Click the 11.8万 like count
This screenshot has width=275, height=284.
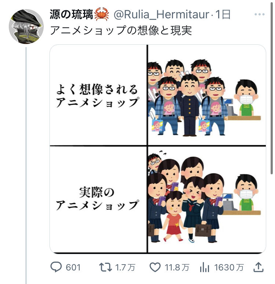[x=177, y=267]
